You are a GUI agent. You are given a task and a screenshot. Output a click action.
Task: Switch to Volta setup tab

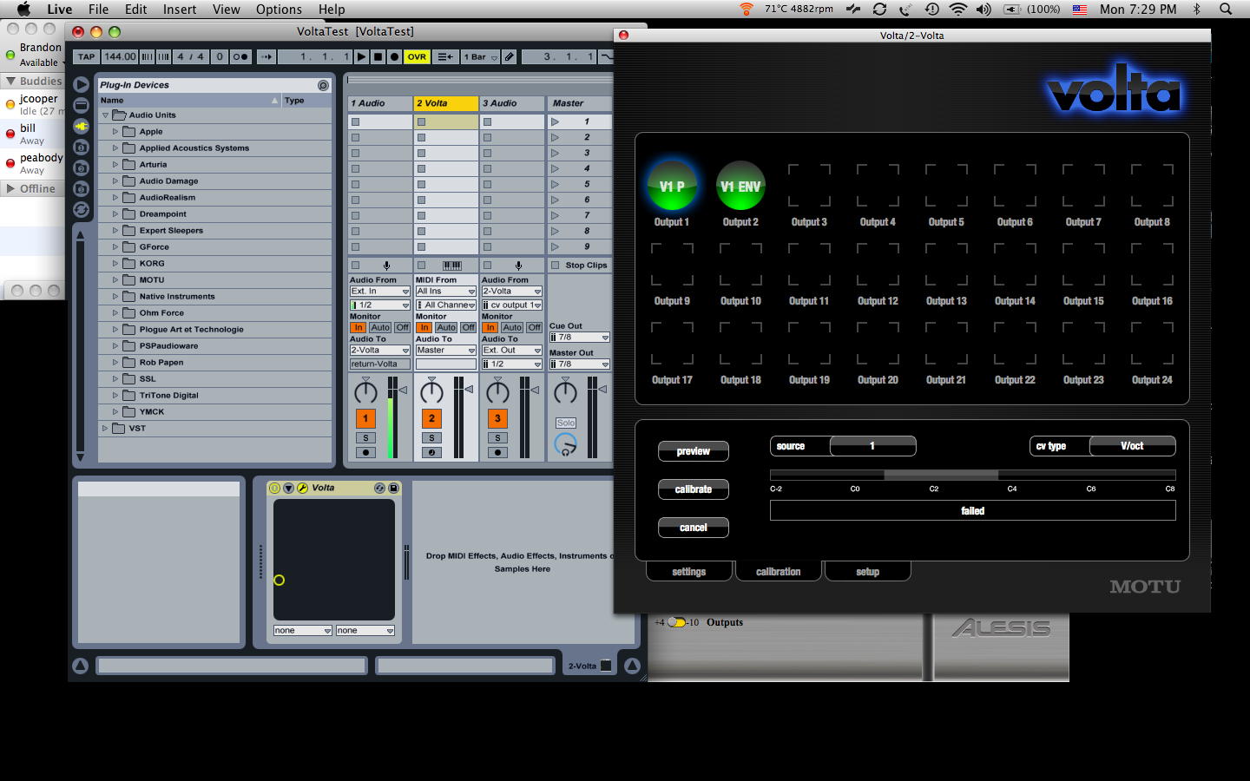[x=868, y=572]
